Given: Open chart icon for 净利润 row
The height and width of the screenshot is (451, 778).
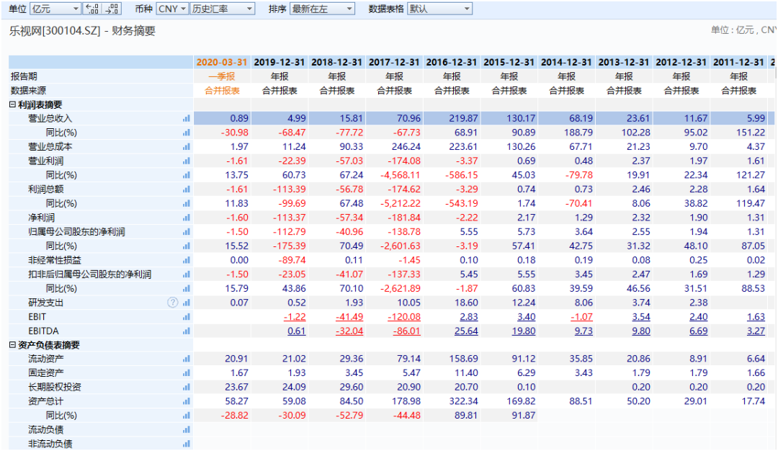Looking at the screenshot, I should (x=186, y=218).
